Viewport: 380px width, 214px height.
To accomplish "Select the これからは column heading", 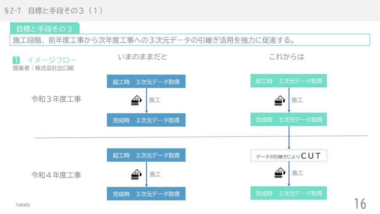I will coord(286,57).
